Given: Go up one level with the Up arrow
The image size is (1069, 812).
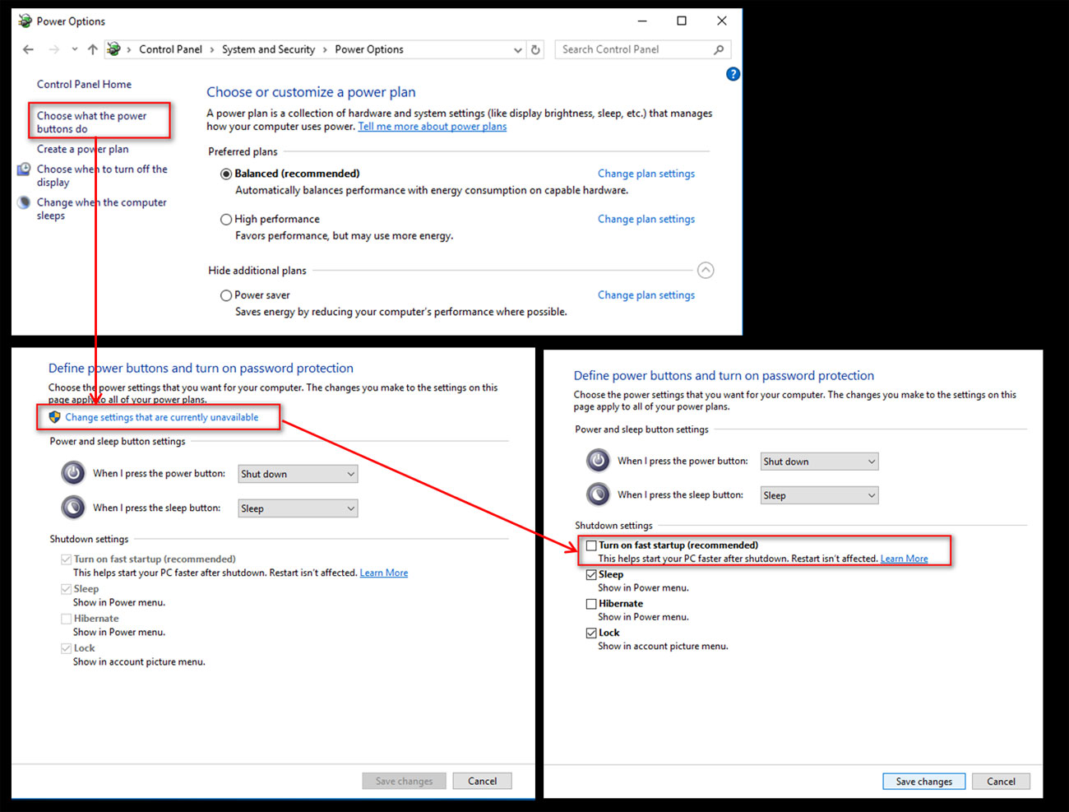Looking at the screenshot, I should pyautogui.click(x=92, y=49).
